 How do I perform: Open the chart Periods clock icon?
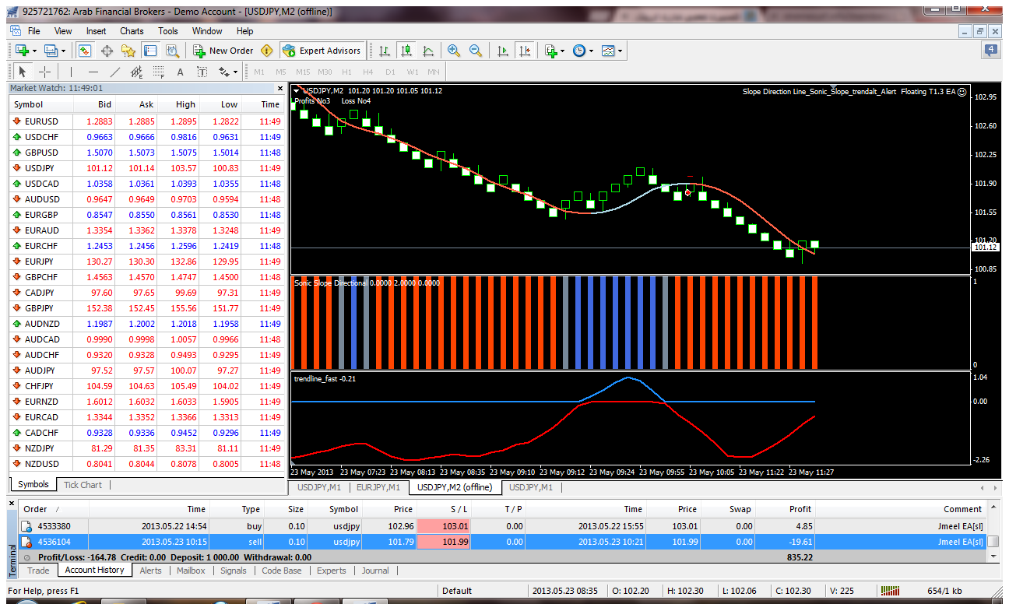tap(578, 51)
